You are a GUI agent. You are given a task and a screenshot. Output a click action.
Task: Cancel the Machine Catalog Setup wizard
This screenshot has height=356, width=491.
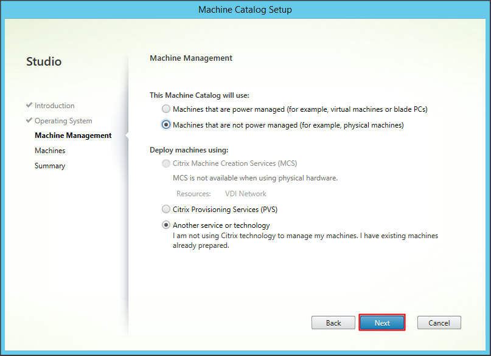coord(438,323)
